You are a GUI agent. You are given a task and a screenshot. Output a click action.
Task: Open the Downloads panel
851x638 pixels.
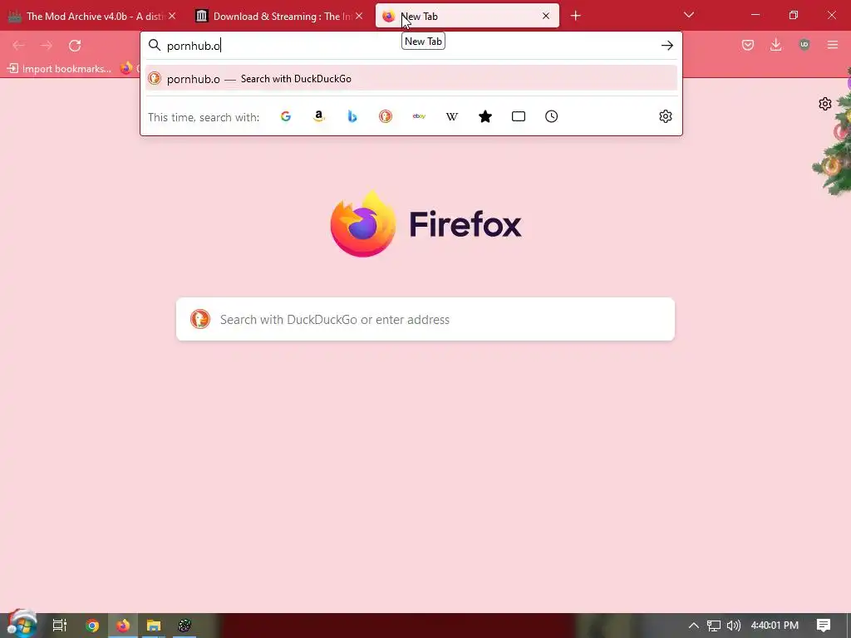click(x=776, y=45)
